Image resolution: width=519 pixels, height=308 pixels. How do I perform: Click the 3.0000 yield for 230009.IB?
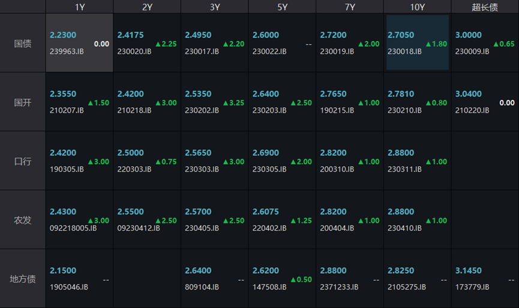coord(468,35)
